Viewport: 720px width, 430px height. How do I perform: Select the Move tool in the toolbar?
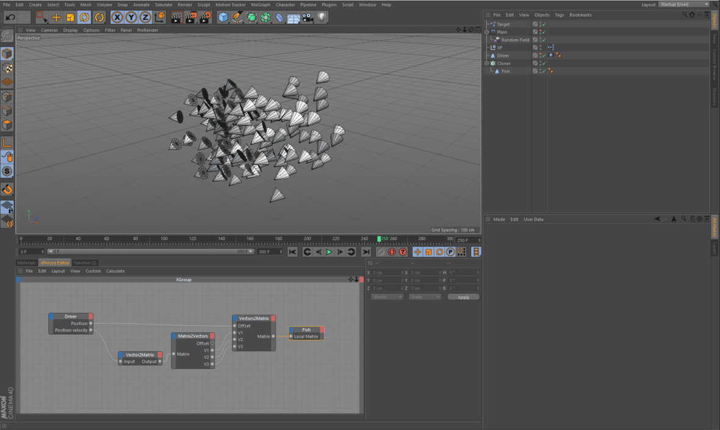(57, 17)
